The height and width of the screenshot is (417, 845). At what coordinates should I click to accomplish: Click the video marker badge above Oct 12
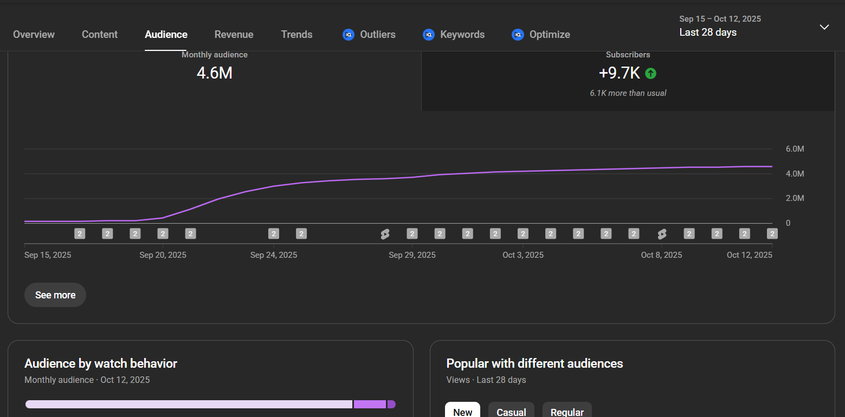click(772, 234)
